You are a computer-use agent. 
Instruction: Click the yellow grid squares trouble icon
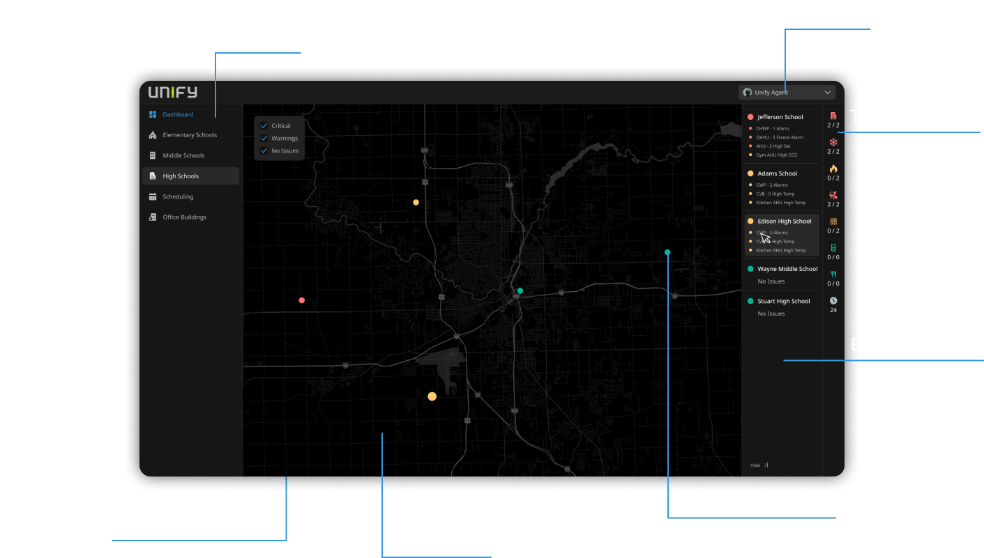click(x=833, y=222)
